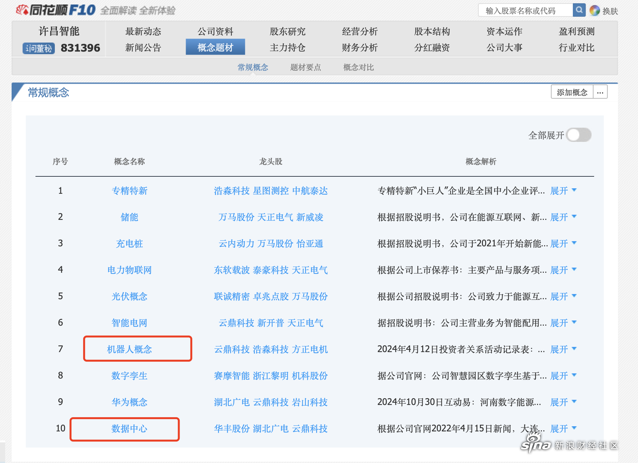Open the 智能电网 concept link
The height and width of the screenshot is (463, 638).
click(130, 323)
